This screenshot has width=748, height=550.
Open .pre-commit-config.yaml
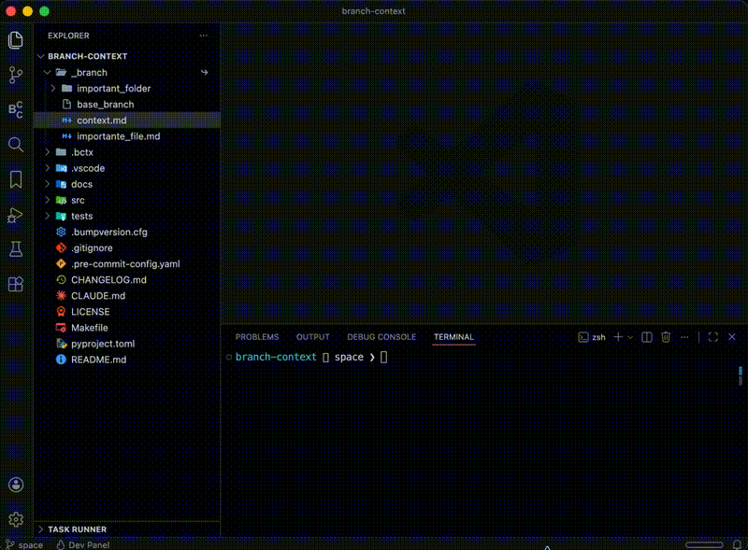pos(127,264)
